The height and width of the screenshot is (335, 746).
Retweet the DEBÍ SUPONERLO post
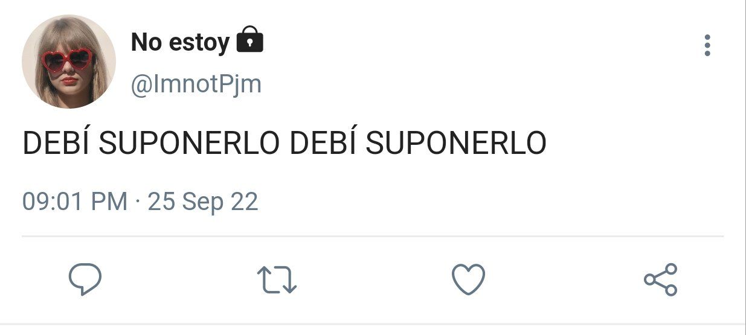pos(277,280)
